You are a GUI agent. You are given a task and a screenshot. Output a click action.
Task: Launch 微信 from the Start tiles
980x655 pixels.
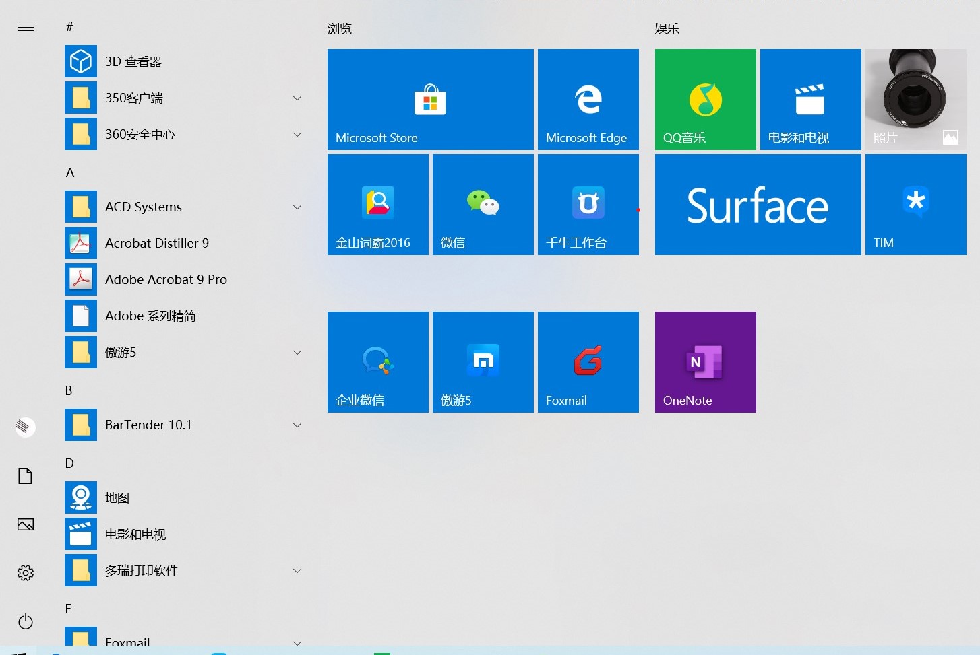click(x=483, y=204)
